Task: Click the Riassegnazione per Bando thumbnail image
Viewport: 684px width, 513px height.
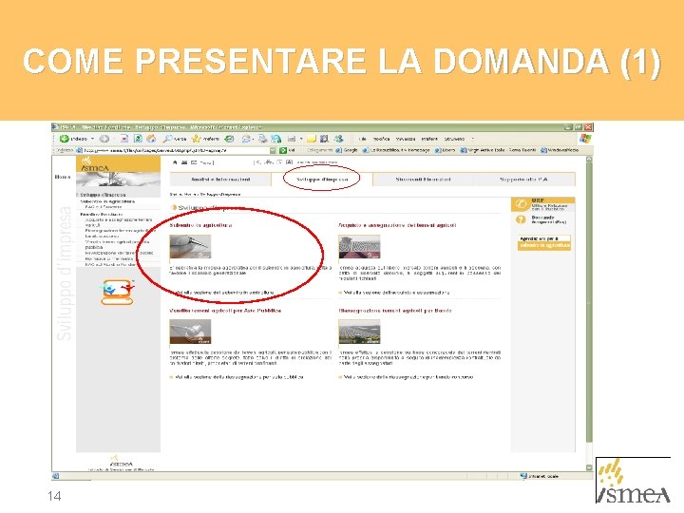Action: tap(359, 332)
